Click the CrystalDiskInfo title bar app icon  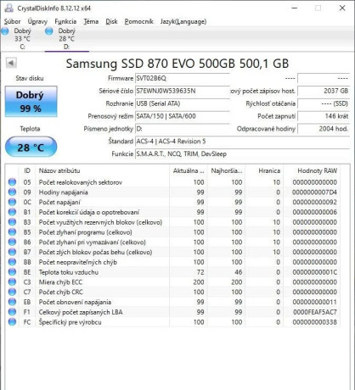[9, 8]
